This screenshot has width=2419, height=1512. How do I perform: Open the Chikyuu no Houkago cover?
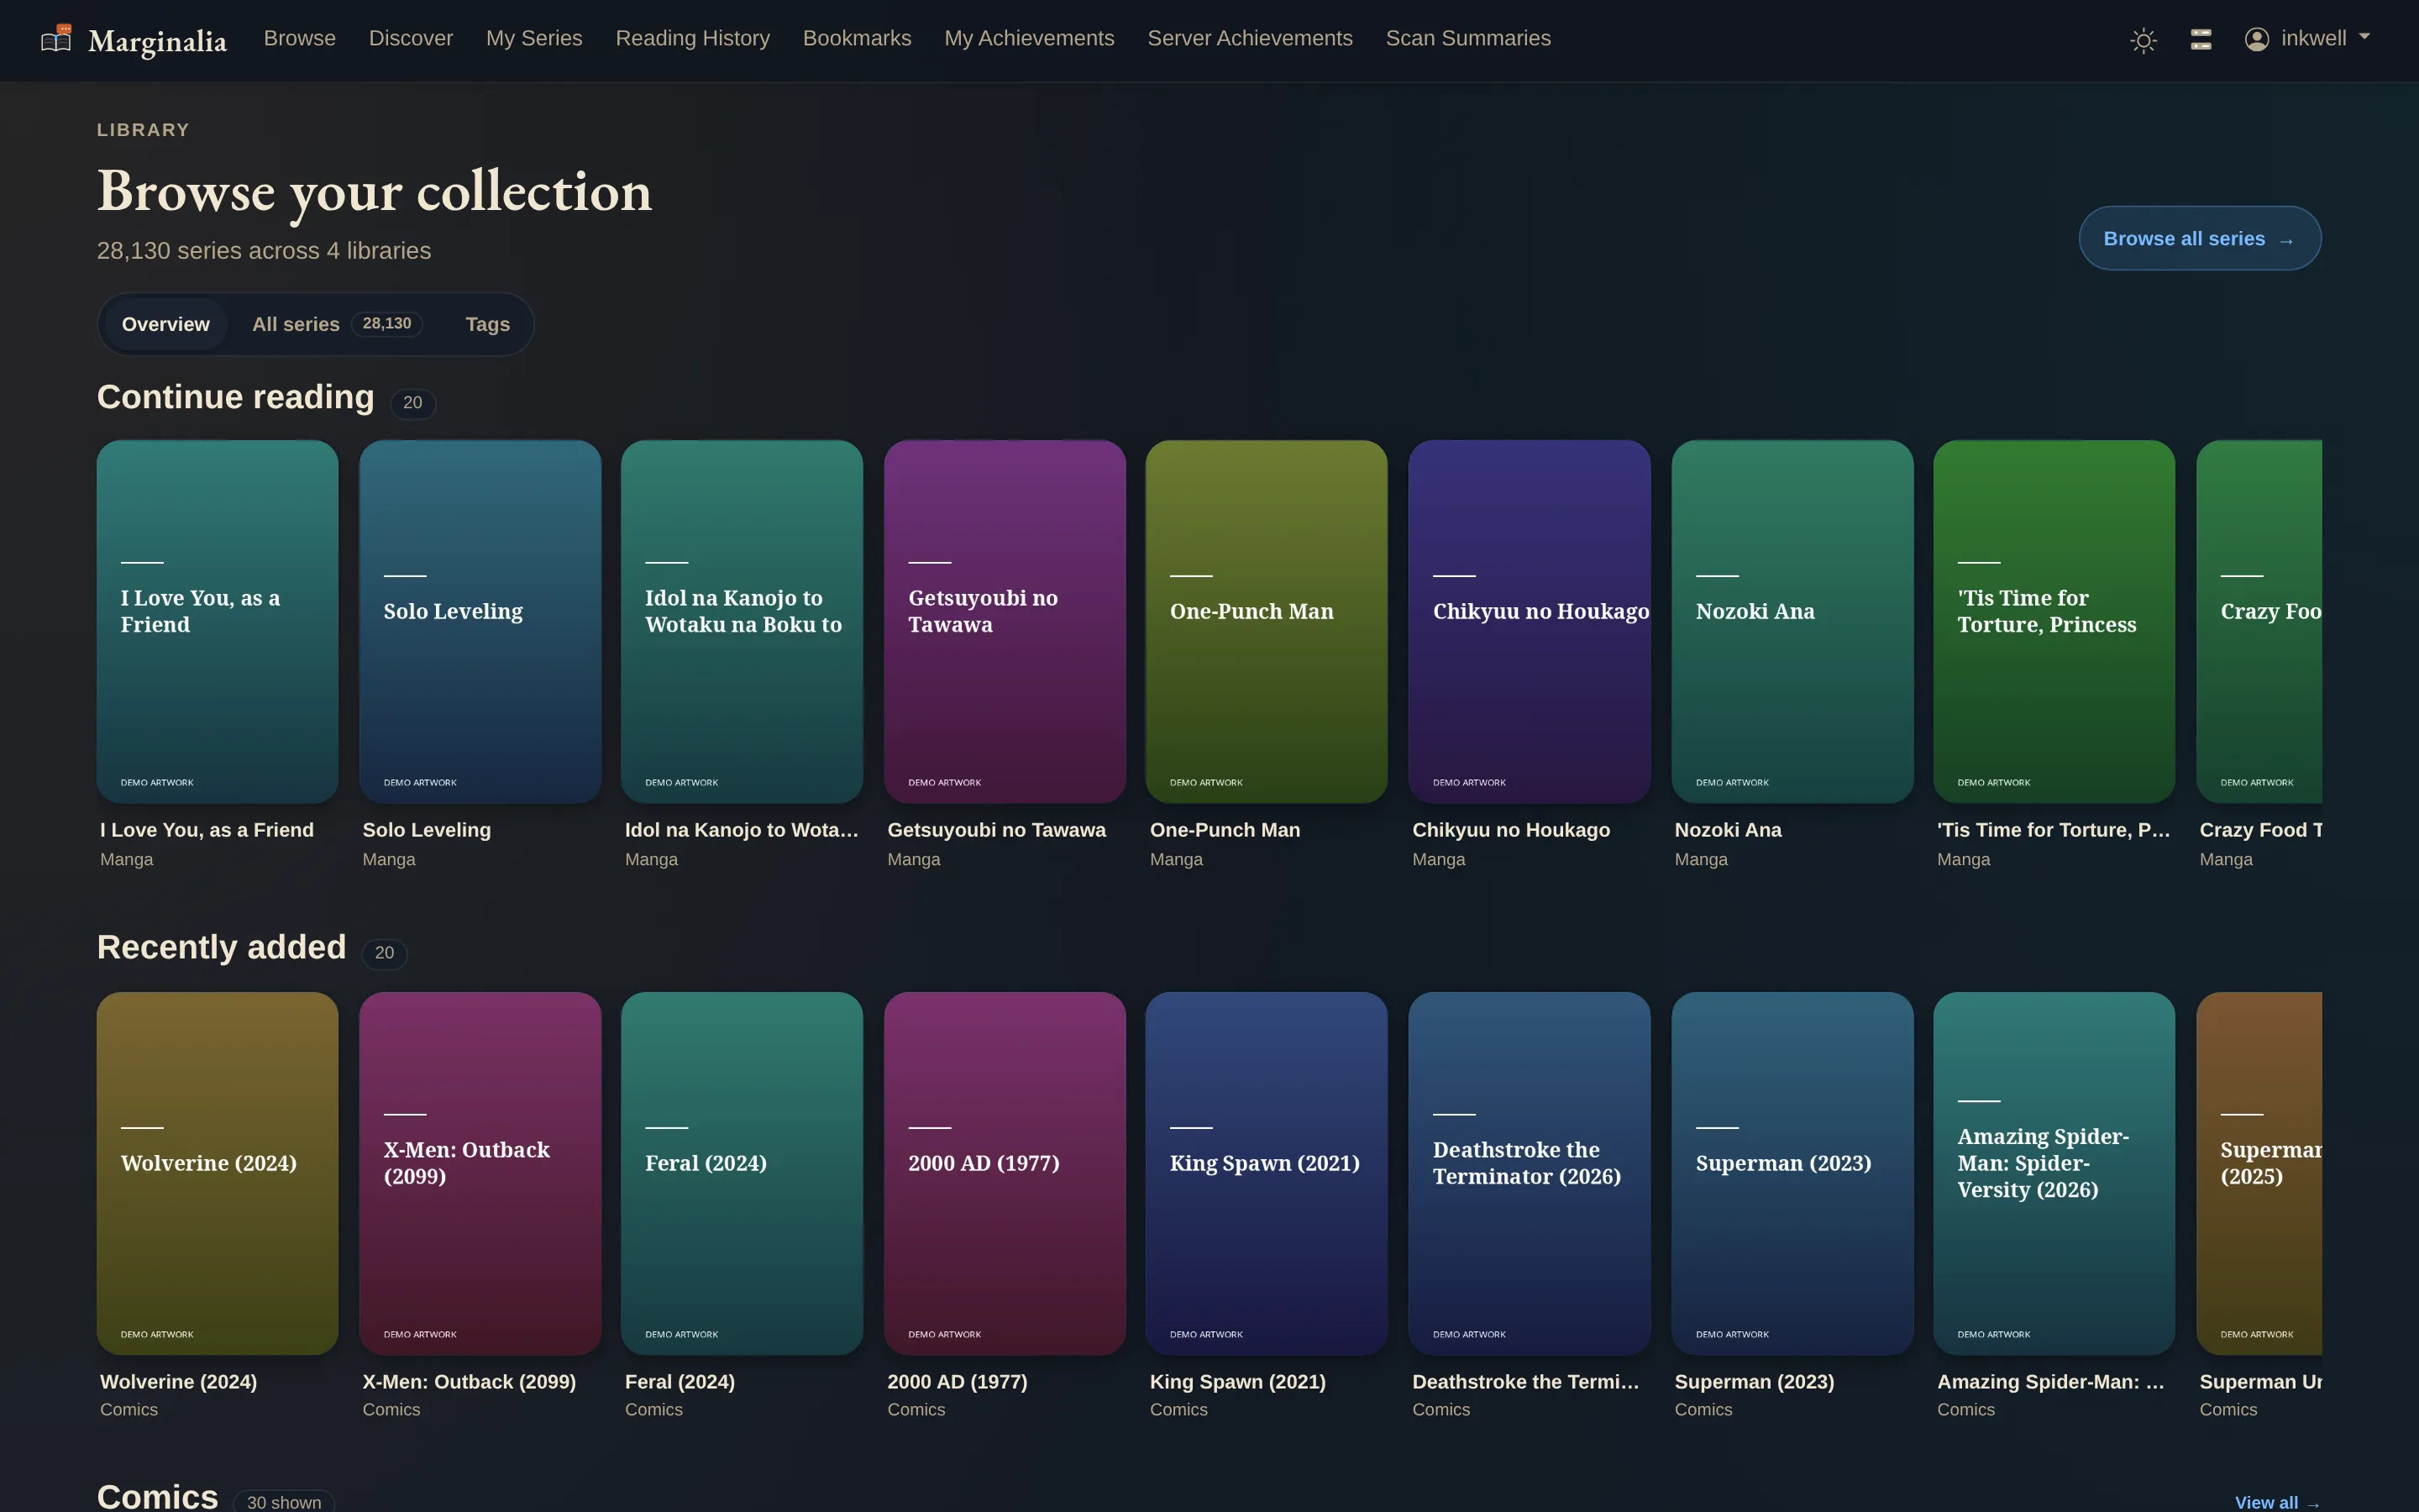point(1530,621)
